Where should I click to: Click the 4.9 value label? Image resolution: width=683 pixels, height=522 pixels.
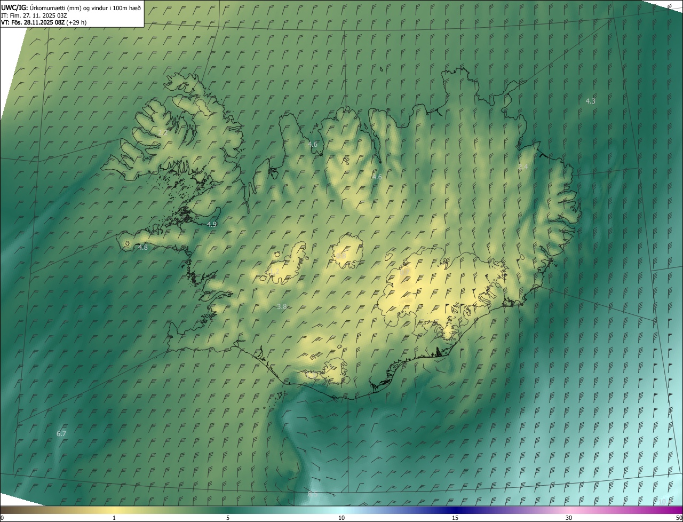pyautogui.click(x=212, y=225)
